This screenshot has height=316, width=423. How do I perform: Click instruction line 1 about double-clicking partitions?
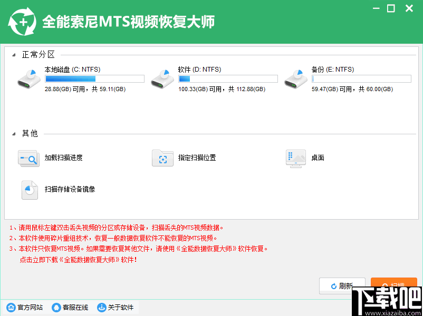click(117, 228)
